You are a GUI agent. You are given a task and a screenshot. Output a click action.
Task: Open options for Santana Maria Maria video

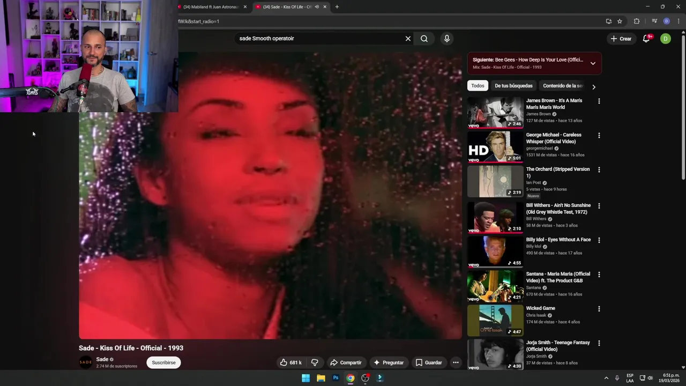599,274
